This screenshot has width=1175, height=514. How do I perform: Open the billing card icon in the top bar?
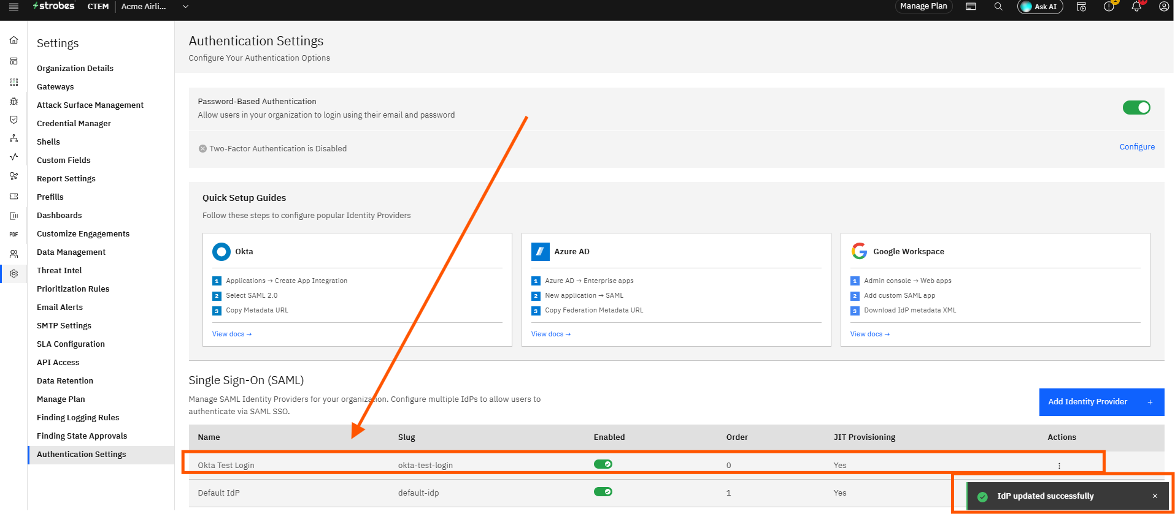pyautogui.click(x=971, y=7)
